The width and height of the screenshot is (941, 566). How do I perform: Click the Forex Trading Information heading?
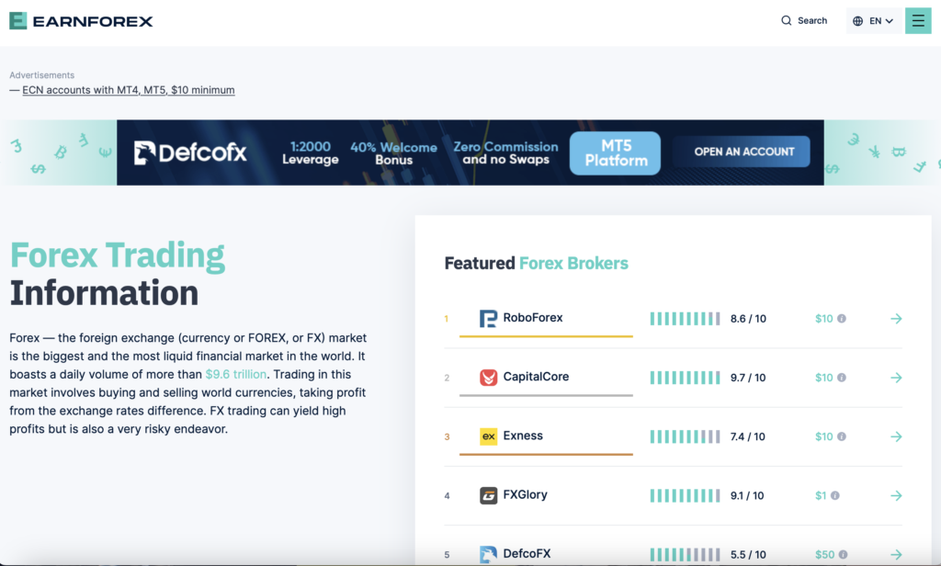[x=118, y=274]
